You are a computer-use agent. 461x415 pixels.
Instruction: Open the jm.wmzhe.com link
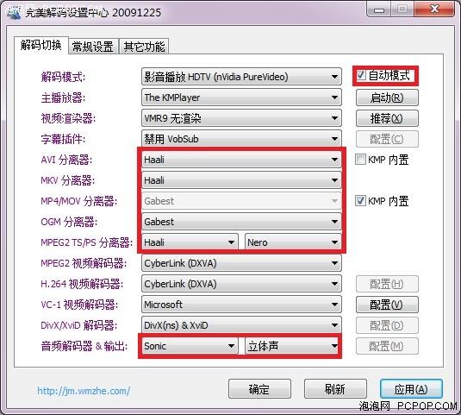coord(84,391)
